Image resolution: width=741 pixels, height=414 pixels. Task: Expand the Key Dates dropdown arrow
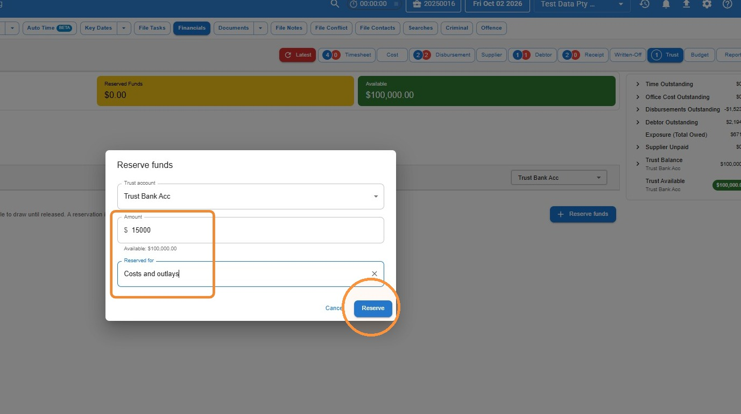click(124, 28)
